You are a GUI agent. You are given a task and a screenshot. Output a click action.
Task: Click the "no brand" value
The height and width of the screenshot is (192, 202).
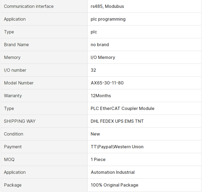[100, 45]
